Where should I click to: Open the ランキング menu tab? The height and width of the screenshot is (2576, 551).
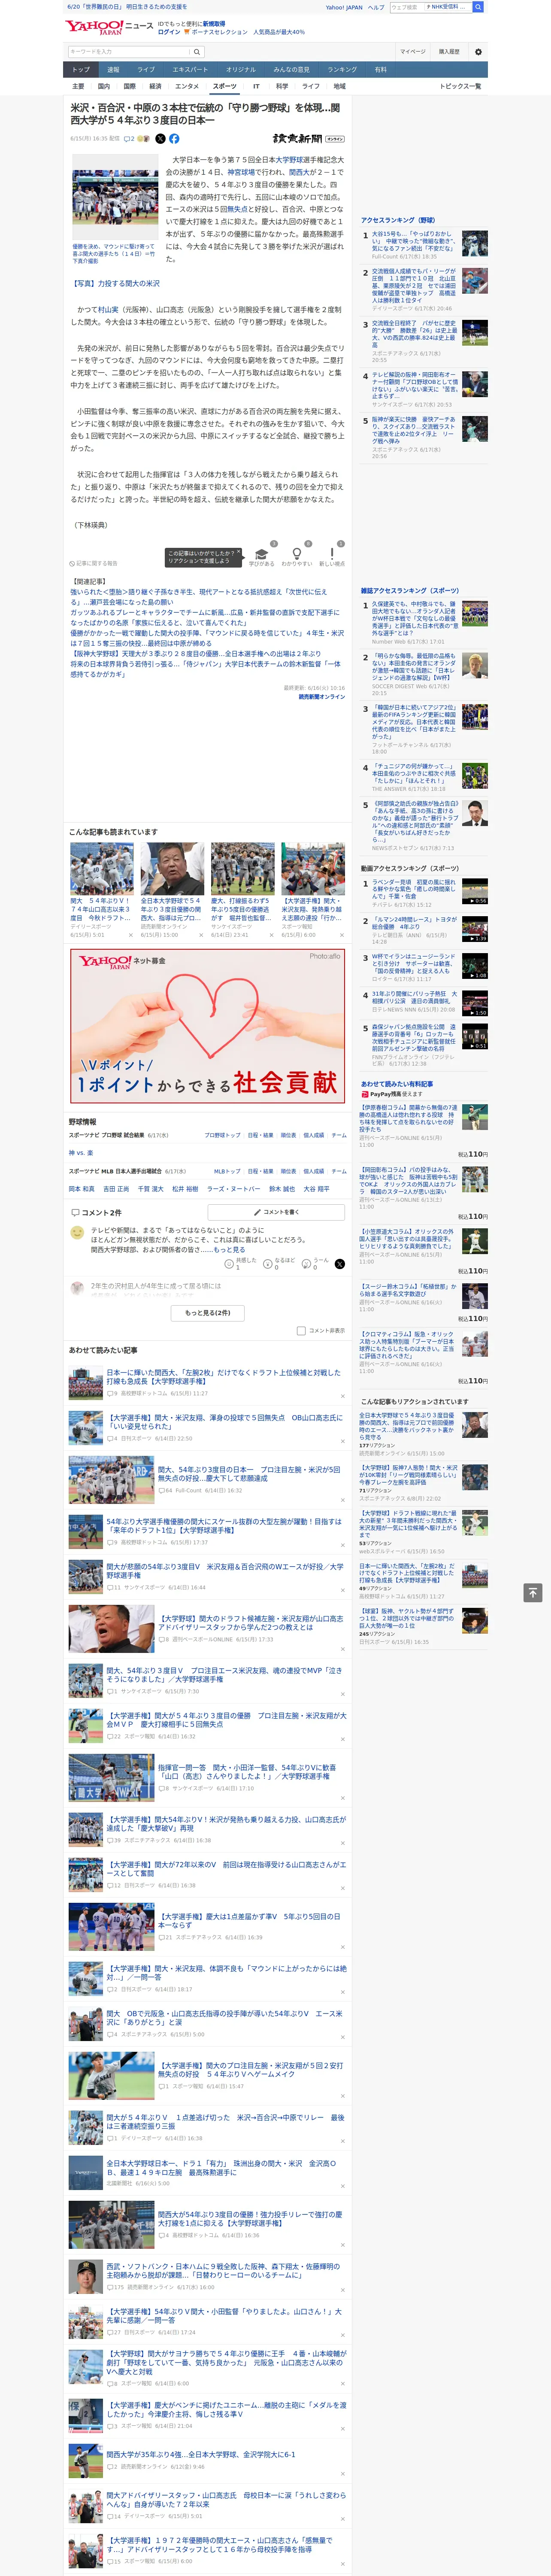tap(342, 70)
